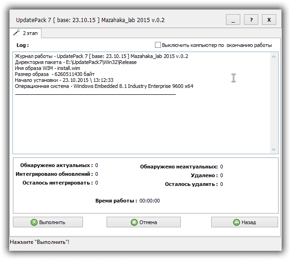This screenshot has height=260, width=291.
Task: Click the Осталось интегрировать label
Action: pos(58,183)
